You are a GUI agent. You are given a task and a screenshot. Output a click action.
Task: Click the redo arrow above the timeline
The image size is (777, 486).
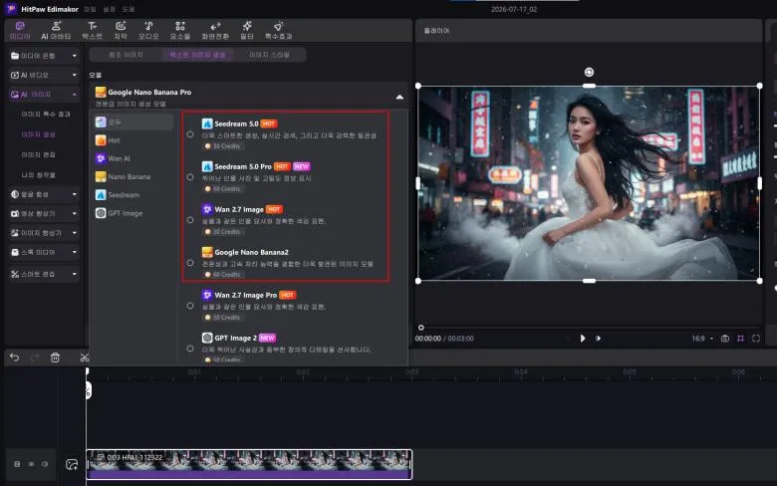click(35, 358)
